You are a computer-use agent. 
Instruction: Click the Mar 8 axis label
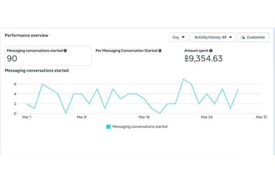coord(81,118)
